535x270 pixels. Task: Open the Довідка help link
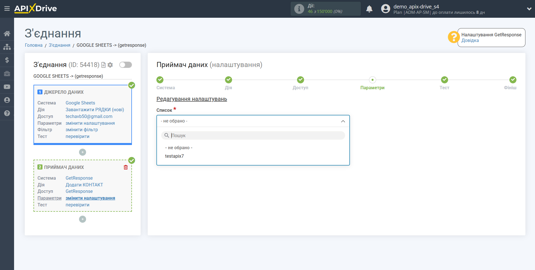pyautogui.click(x=470, y=41)
